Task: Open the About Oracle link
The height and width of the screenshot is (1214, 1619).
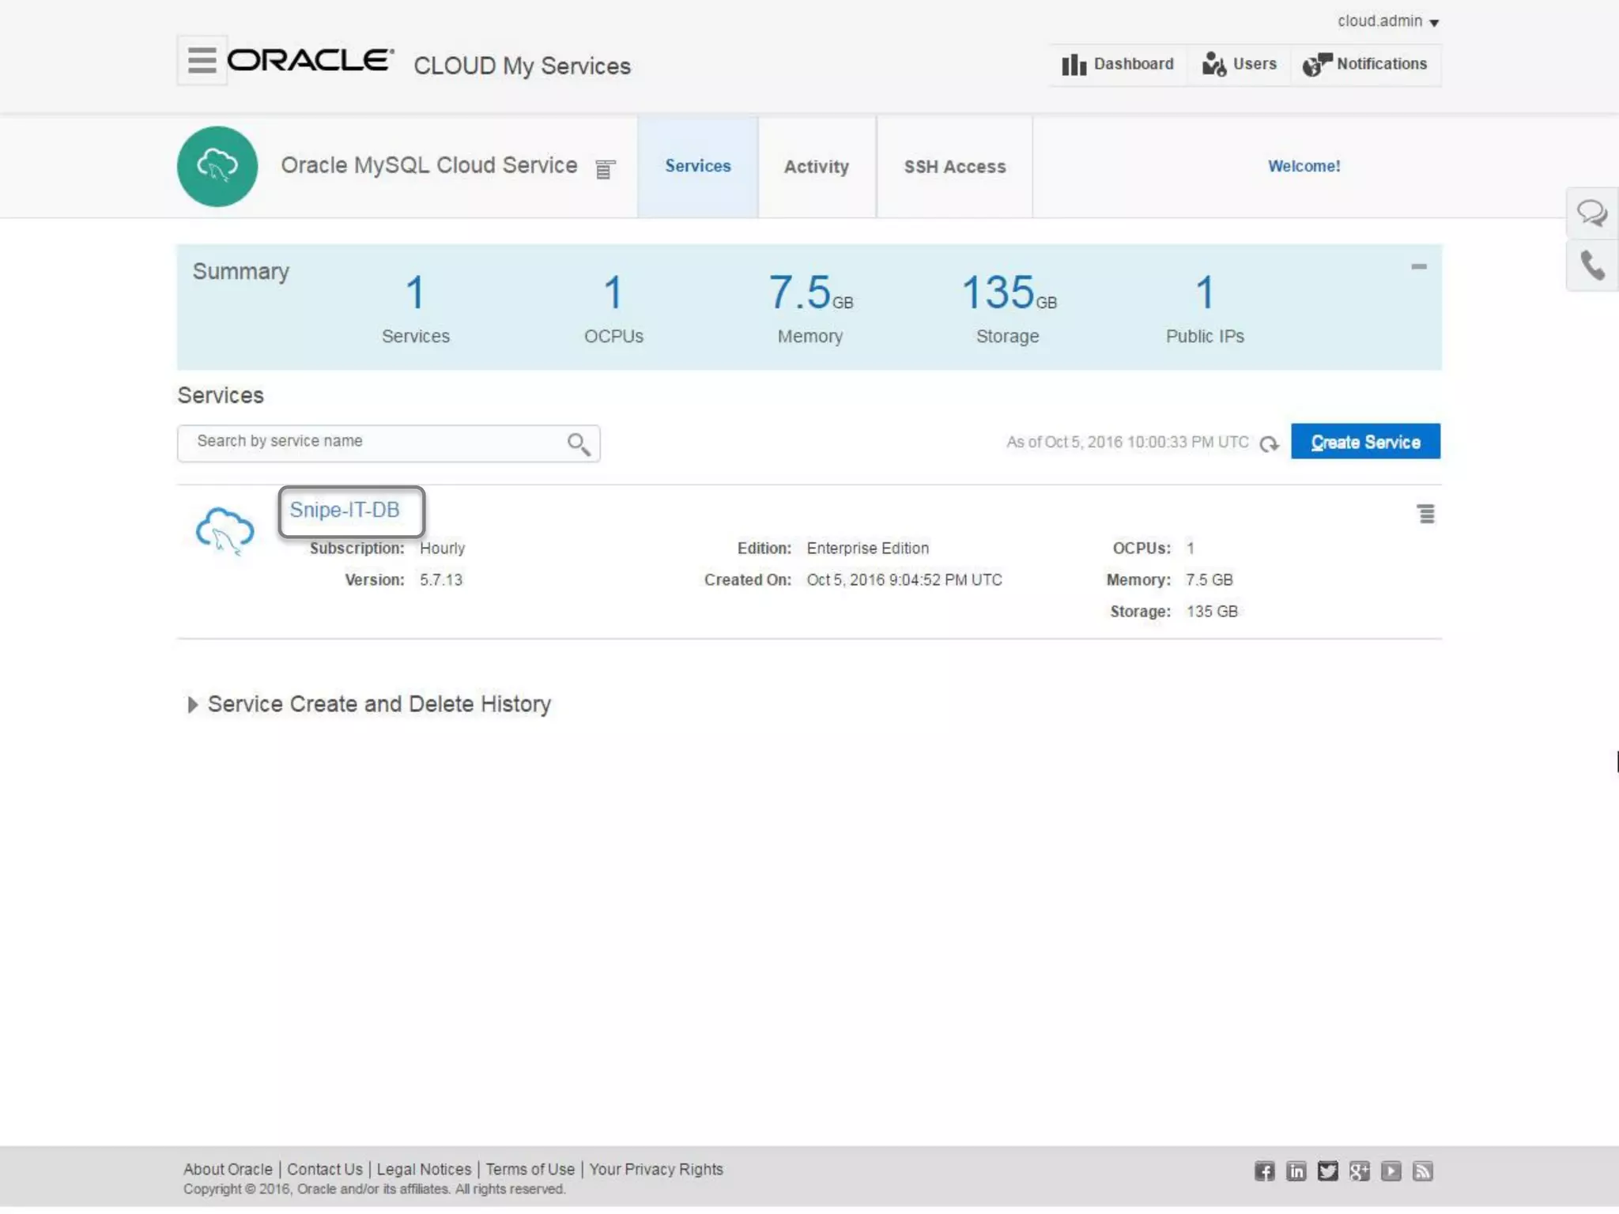Action: tap(228, 1169)
